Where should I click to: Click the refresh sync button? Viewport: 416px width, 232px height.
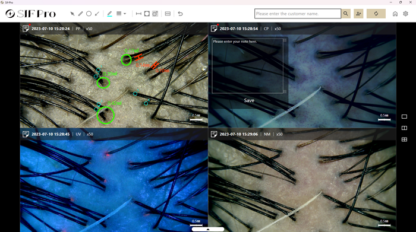pos(376,14)
